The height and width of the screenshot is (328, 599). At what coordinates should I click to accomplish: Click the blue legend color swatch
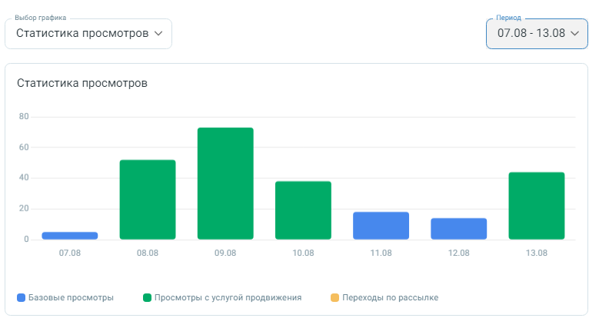21,297
